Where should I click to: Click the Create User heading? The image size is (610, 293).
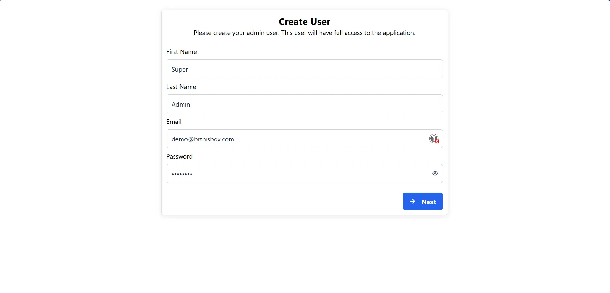pos(304,21)
